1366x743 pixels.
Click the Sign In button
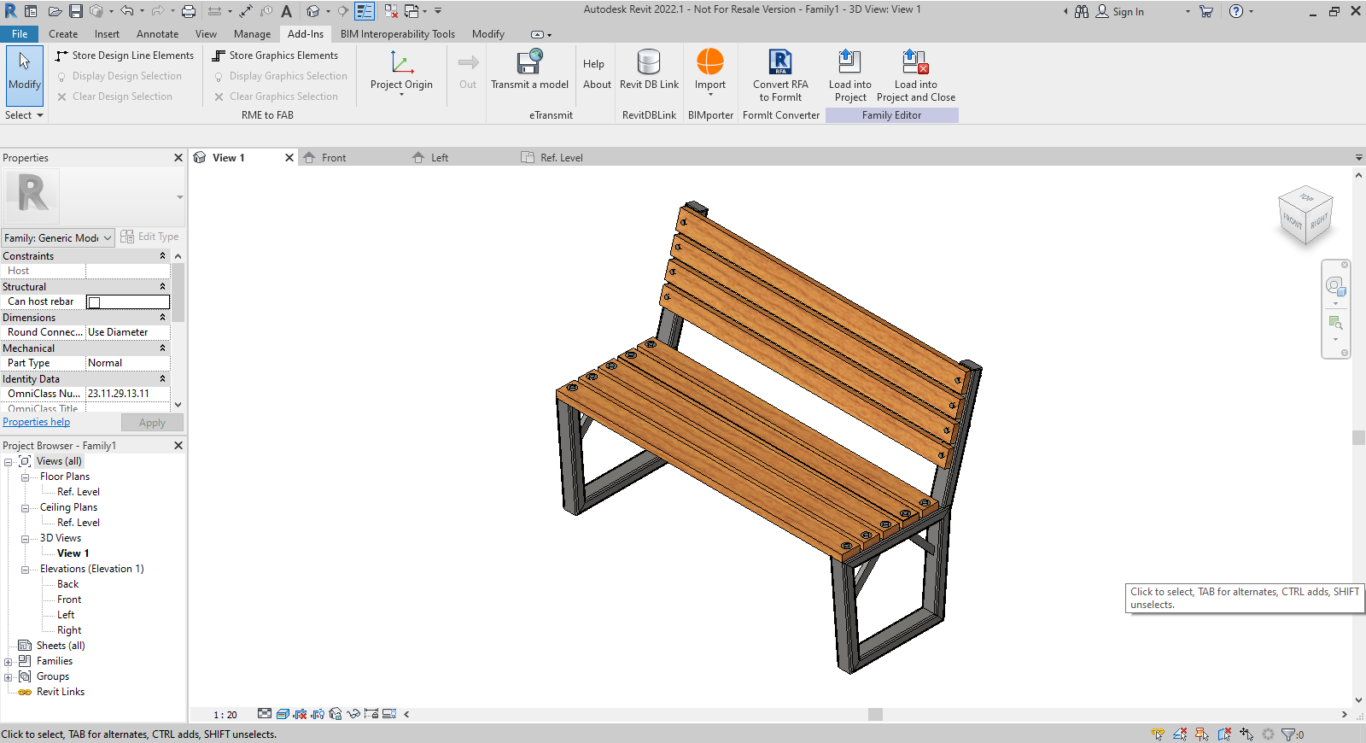click(1119, 12)
